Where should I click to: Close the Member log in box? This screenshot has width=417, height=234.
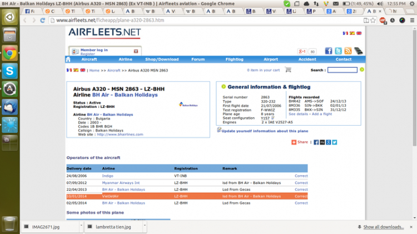pos(136,51)
